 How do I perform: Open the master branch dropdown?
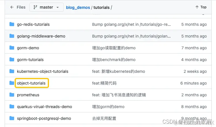pos(46,7)
